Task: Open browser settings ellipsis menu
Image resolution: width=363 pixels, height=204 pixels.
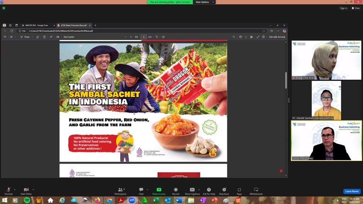Action: (278, 31)
